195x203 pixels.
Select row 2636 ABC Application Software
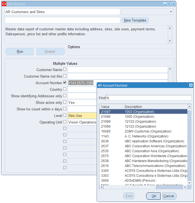[x=143, y=141]
